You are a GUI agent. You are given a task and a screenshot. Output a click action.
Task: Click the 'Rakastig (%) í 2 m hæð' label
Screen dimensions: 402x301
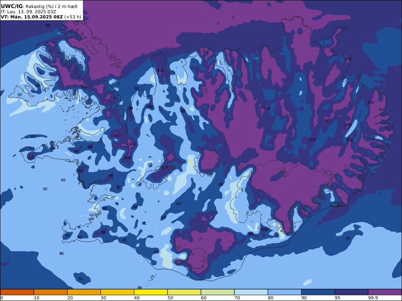(51, 6)
